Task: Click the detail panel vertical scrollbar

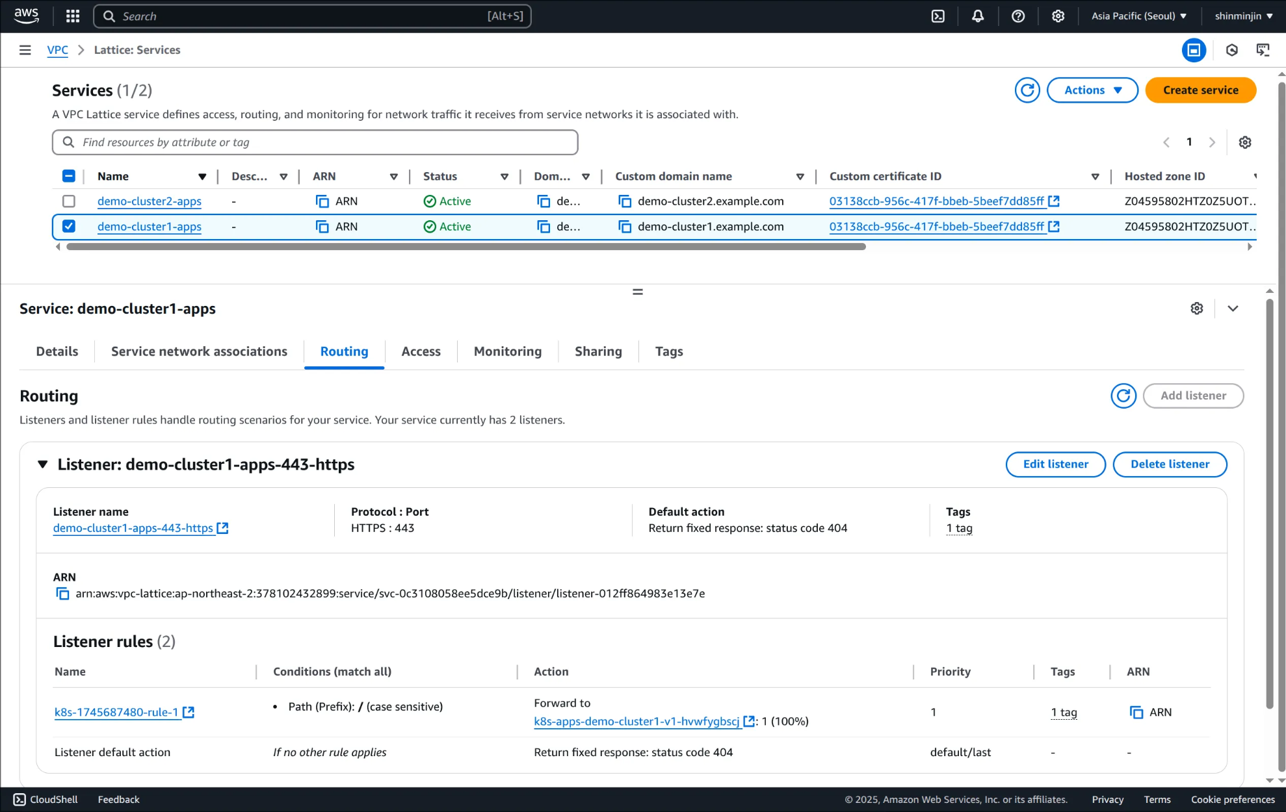Action: click(x=1270, y=503)
